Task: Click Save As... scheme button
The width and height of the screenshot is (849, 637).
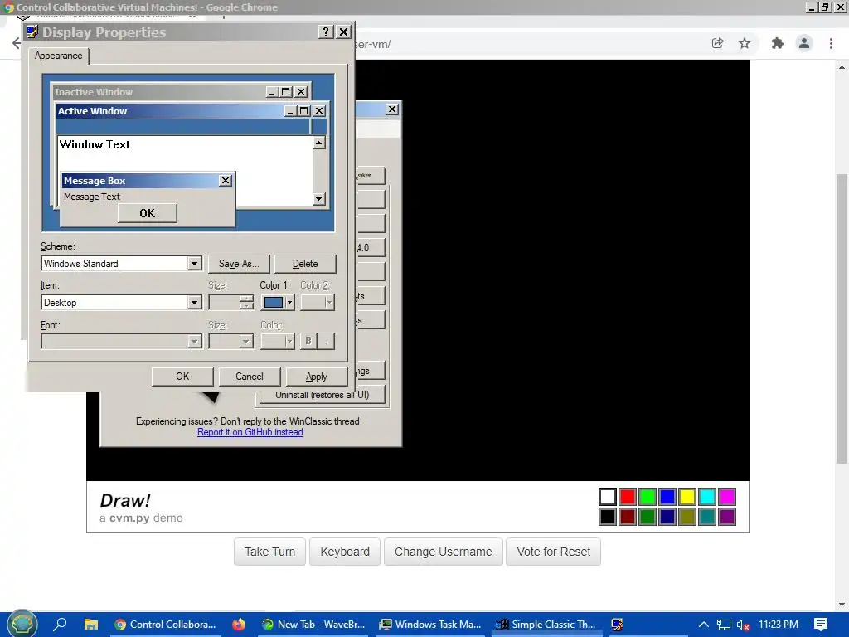Action: pos(239,264)
